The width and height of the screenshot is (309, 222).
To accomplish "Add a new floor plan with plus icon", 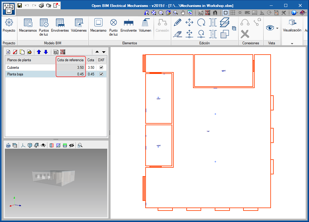I will point(8,52).
